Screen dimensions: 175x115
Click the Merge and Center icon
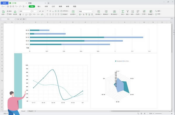(x=73, y=12)
